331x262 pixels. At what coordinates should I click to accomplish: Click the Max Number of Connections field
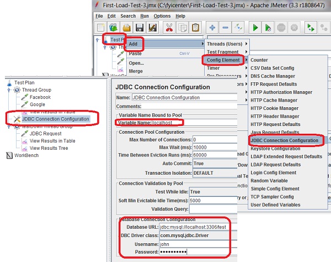(x=215, y=140)
